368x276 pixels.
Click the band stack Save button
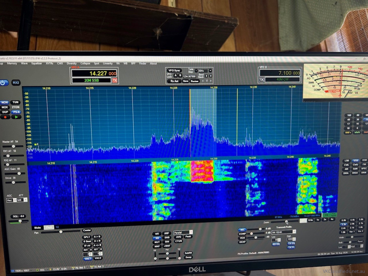pos(186,81)
